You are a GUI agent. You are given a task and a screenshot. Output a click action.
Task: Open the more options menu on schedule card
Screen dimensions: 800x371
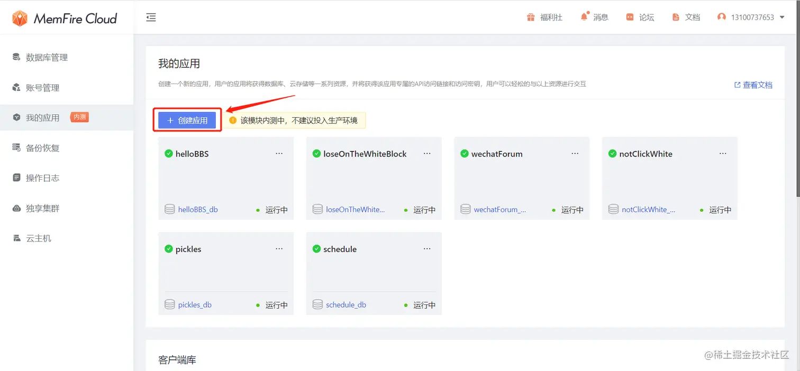click(x=427, y=248)
